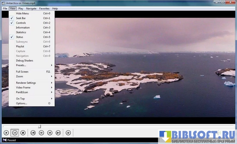Toggle the Status bar option
This screenshot has height=144, width=237.
(x=19, y=37)
